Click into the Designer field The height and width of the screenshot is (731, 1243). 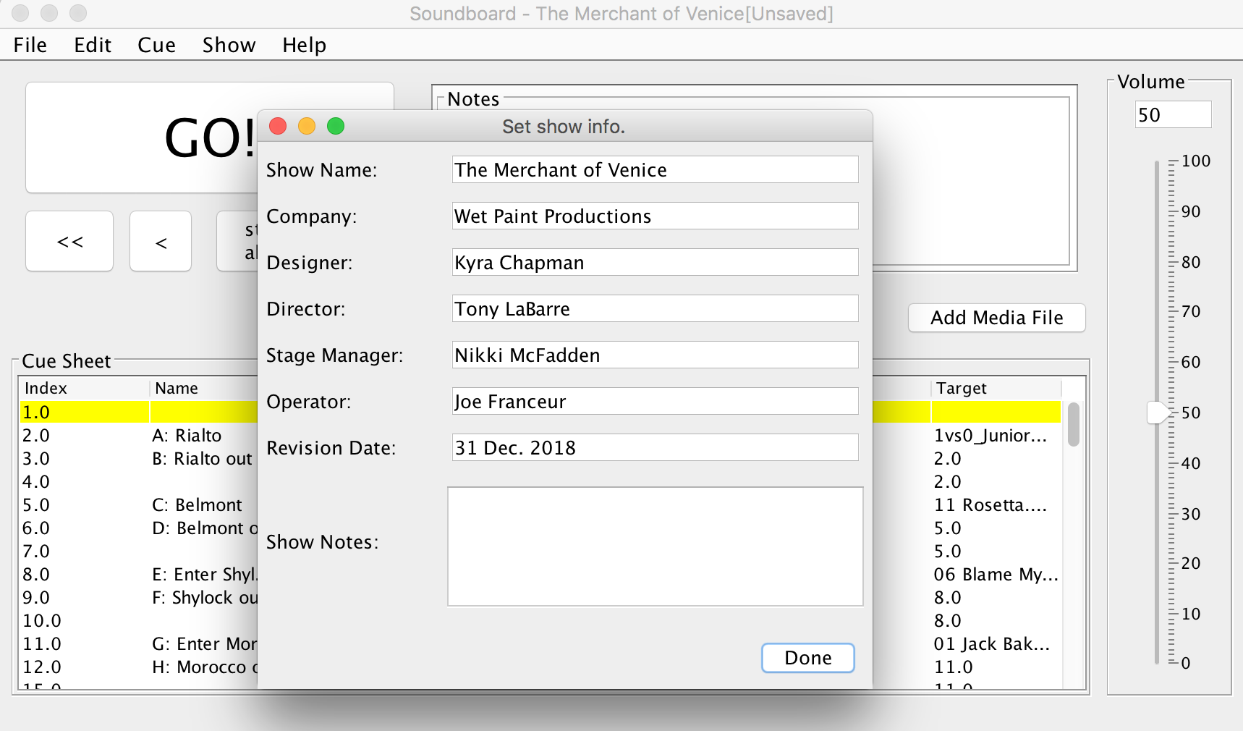[x=655, y=263]
